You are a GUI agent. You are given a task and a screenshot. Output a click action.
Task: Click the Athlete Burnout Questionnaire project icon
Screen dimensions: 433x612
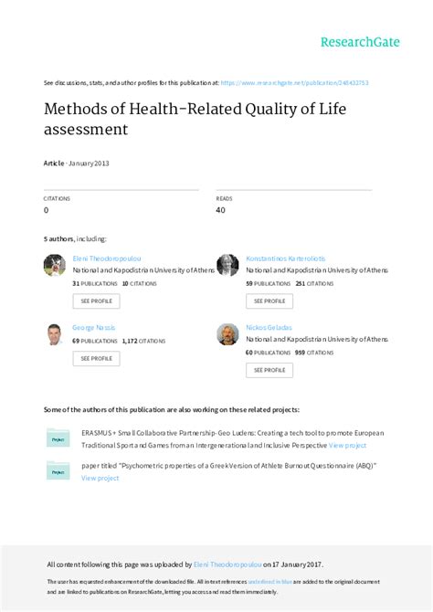pyautogui.click(x=58, y=470)
